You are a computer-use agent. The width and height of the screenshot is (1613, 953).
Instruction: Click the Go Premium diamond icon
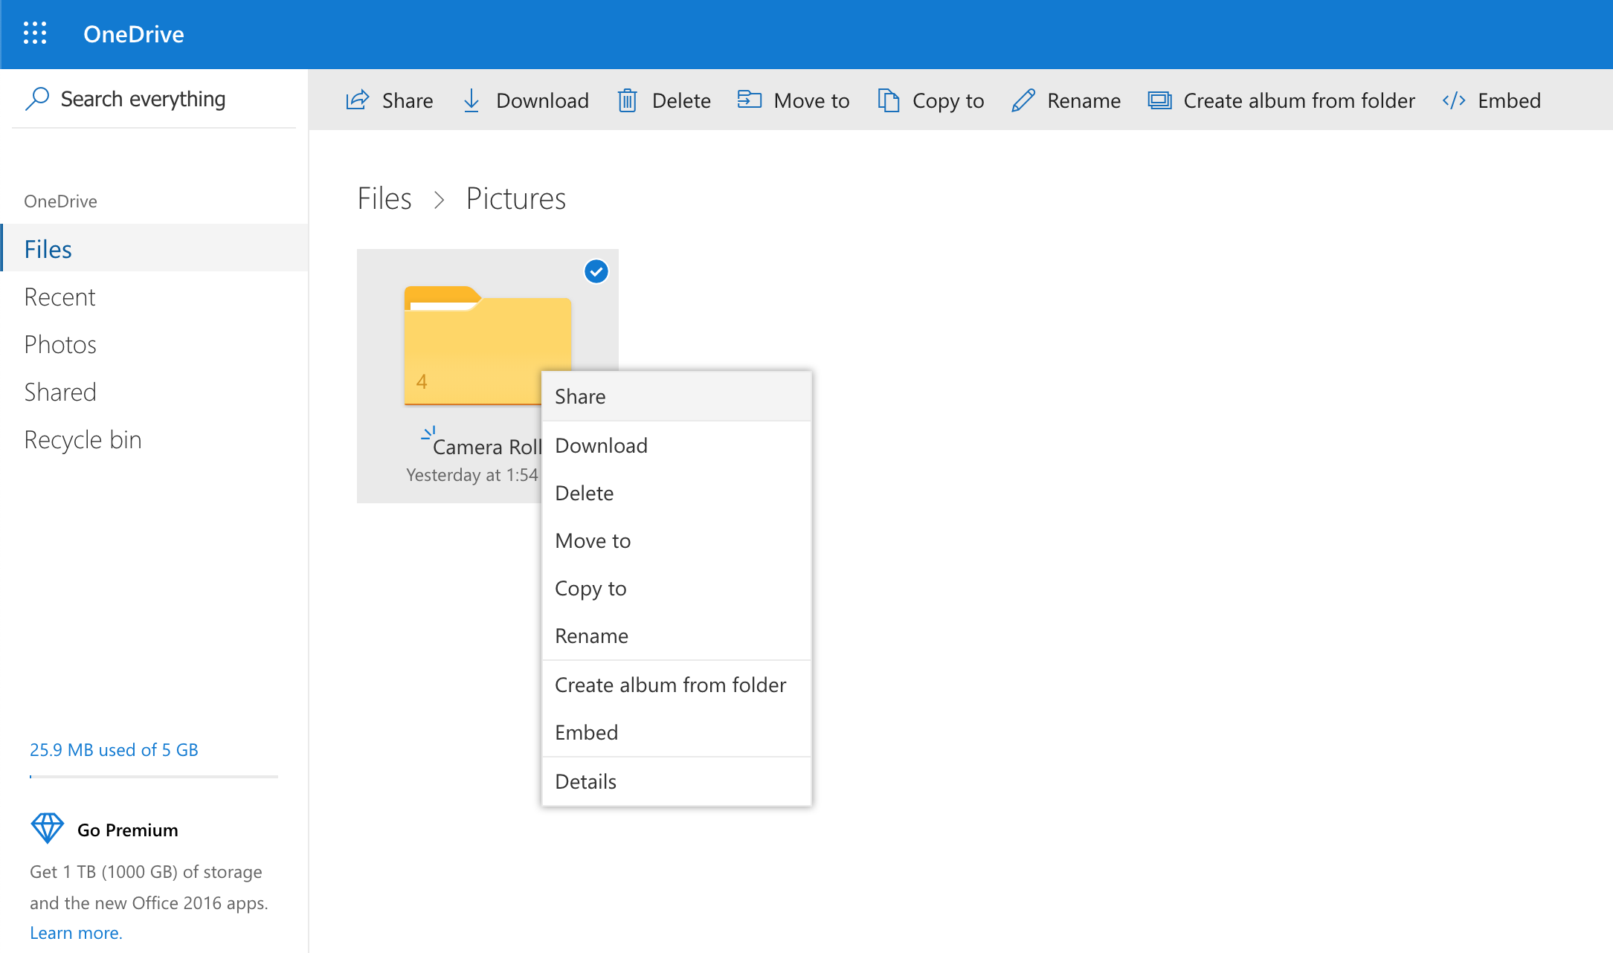tap(48, 828)
